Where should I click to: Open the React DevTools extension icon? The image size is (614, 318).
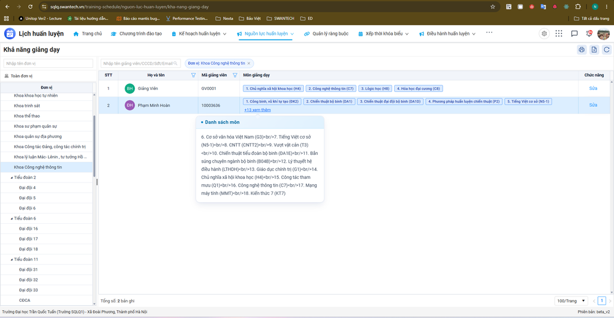click(x=566, y=7)
